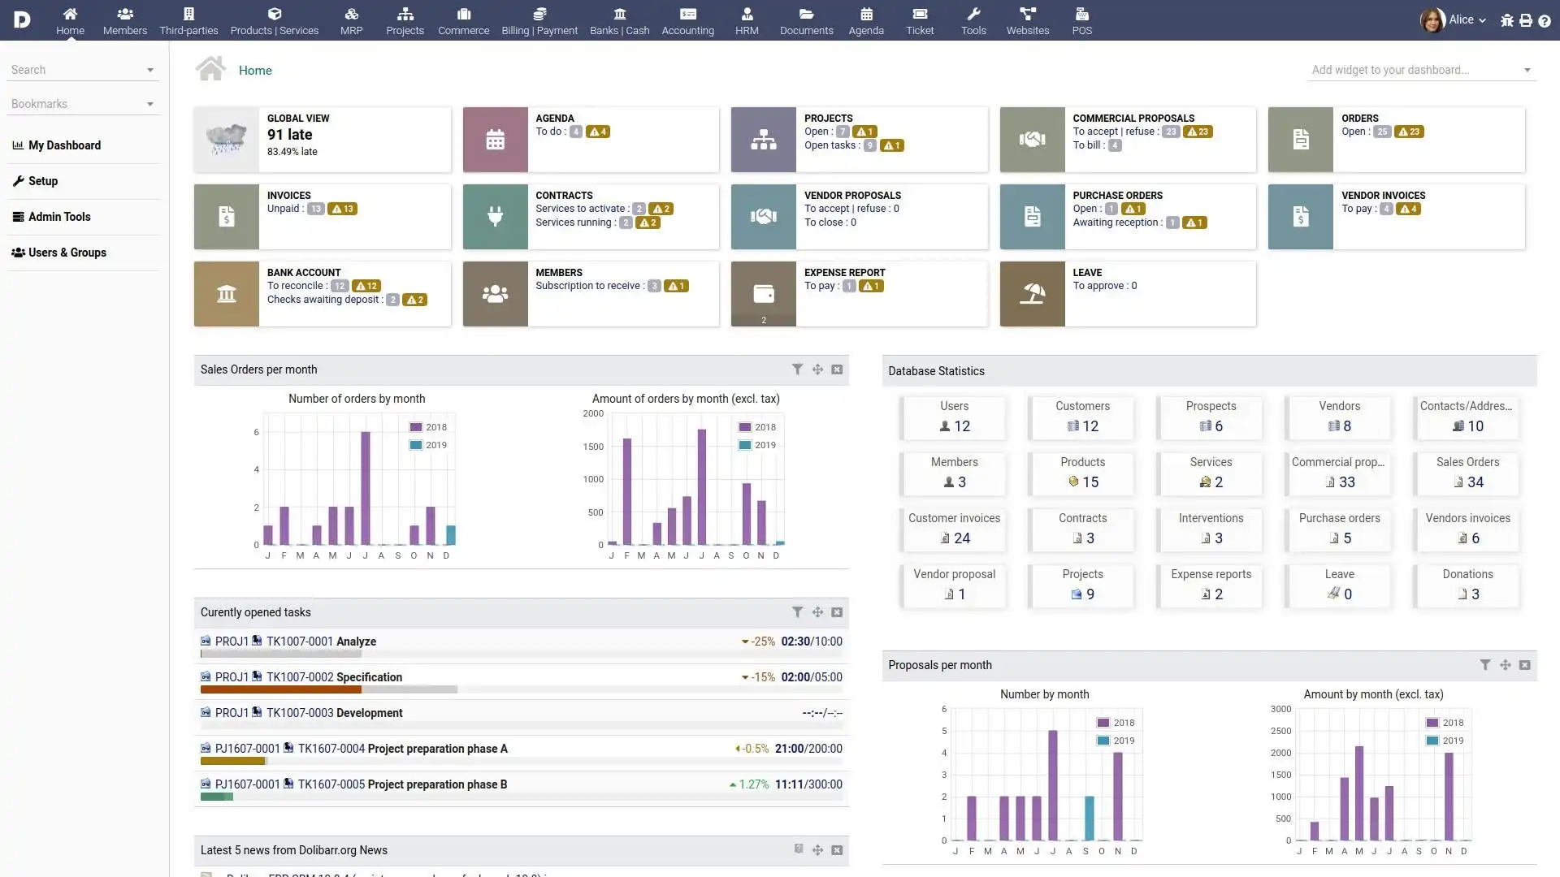Click Members menu item in top navigation

tap(124, 20)
